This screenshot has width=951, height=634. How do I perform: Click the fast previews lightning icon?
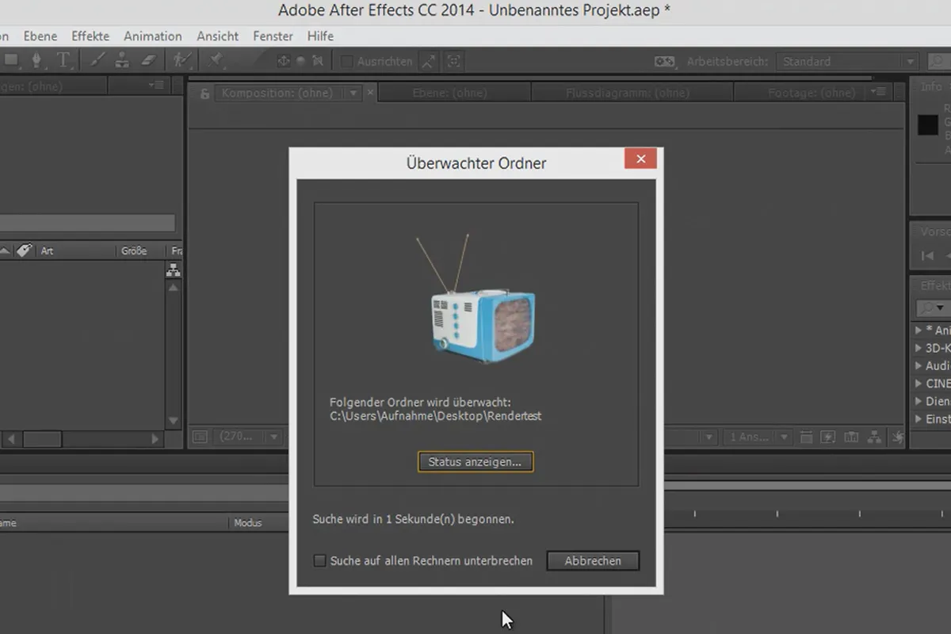(828, 437)
